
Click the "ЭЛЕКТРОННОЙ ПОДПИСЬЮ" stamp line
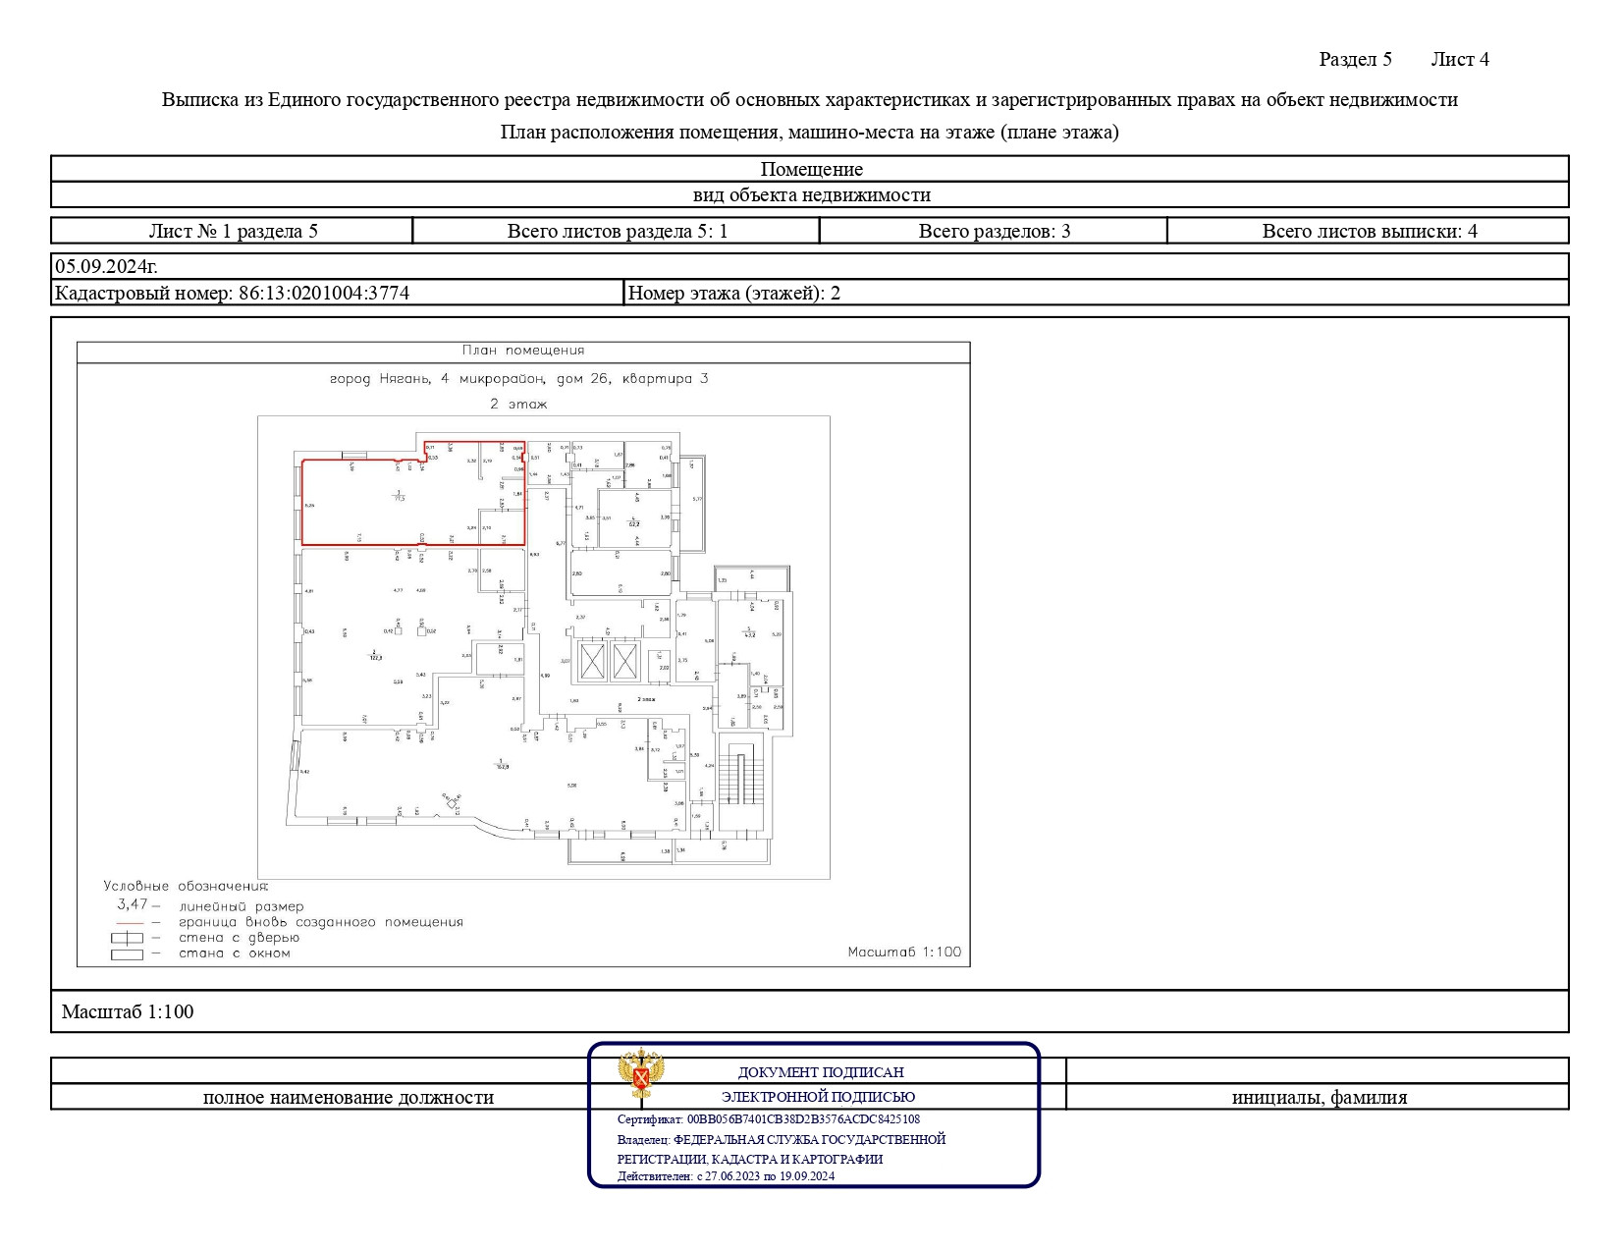818,1097
